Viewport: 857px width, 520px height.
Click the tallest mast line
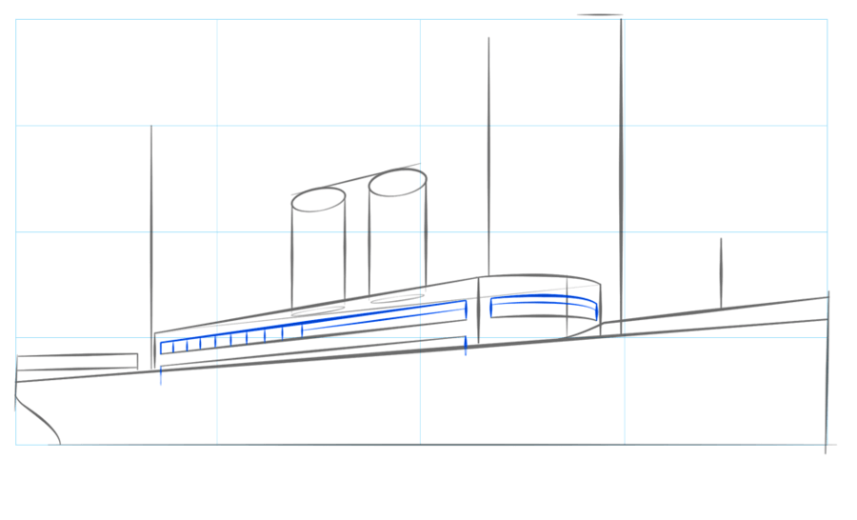click(x=621, y=171)
